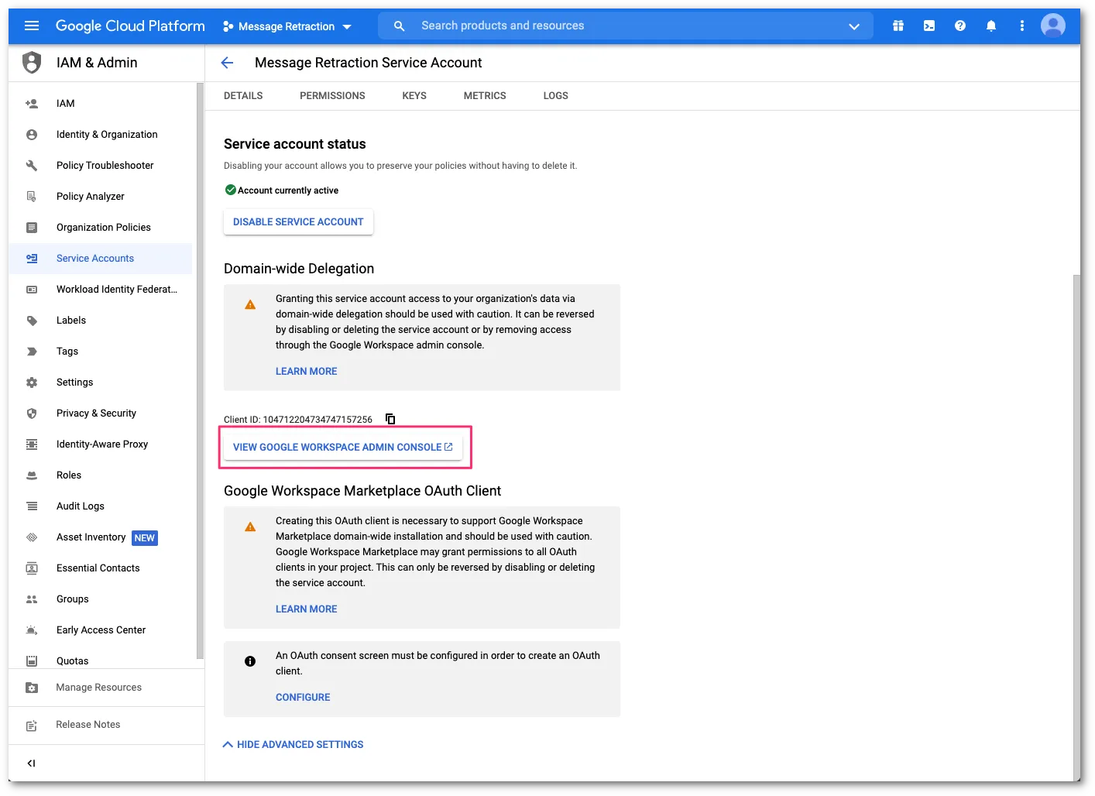This screenshot has height=796, width=1095.
Task: Open your account avatar menu
Action: pos(1053,25)
